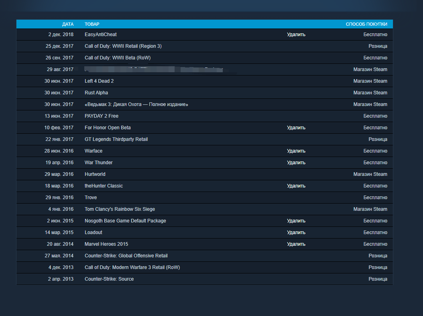Viewport: 423px width, 316px height.
Task: Click Магазин Steam in Left 4 Dead 2 row
Action: tap(370, 81)
